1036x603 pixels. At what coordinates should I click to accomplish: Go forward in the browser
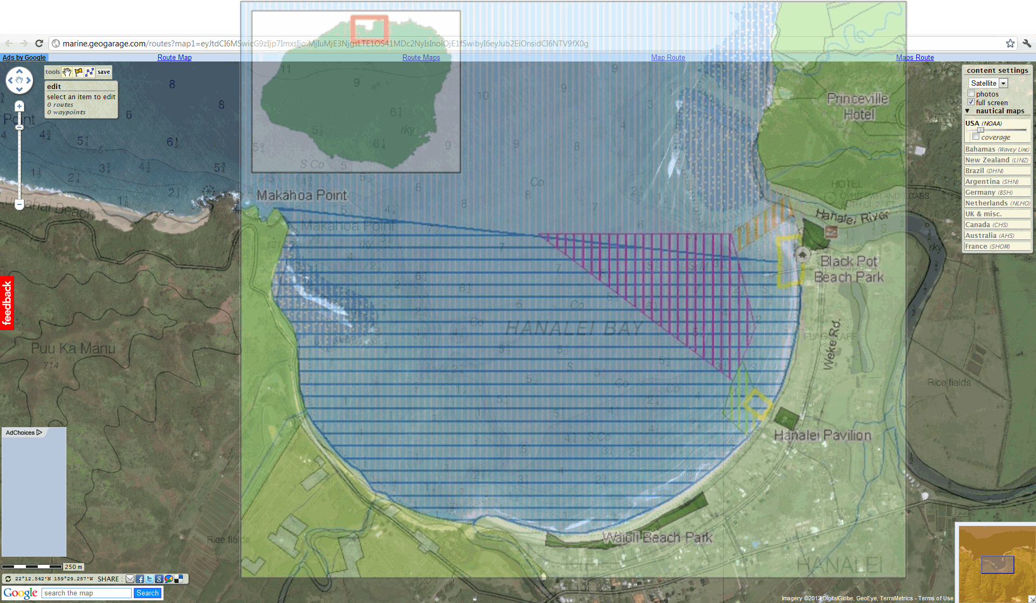click(x=24, y=43)
